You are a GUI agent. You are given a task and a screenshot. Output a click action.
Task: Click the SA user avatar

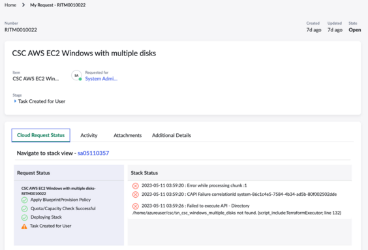pyautogui.click(x=76, y=76)
